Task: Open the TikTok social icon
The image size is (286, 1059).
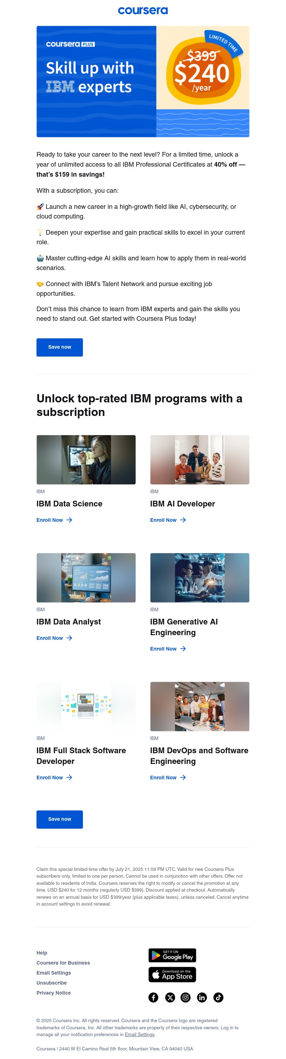Action: [218, 997]
